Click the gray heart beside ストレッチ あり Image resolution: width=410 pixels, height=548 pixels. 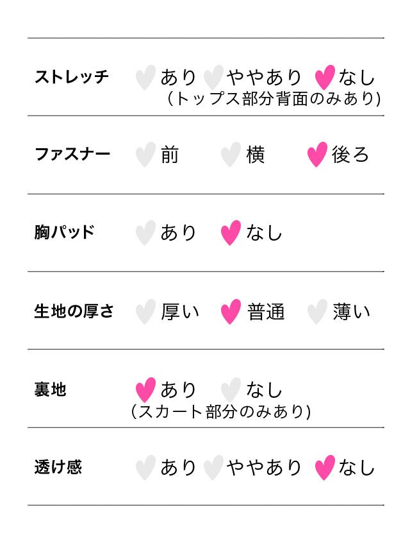(145, 78)
